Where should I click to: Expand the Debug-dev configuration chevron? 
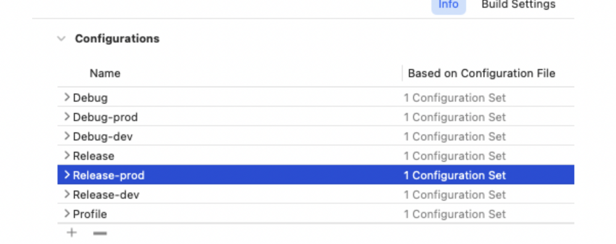point(67,136)
